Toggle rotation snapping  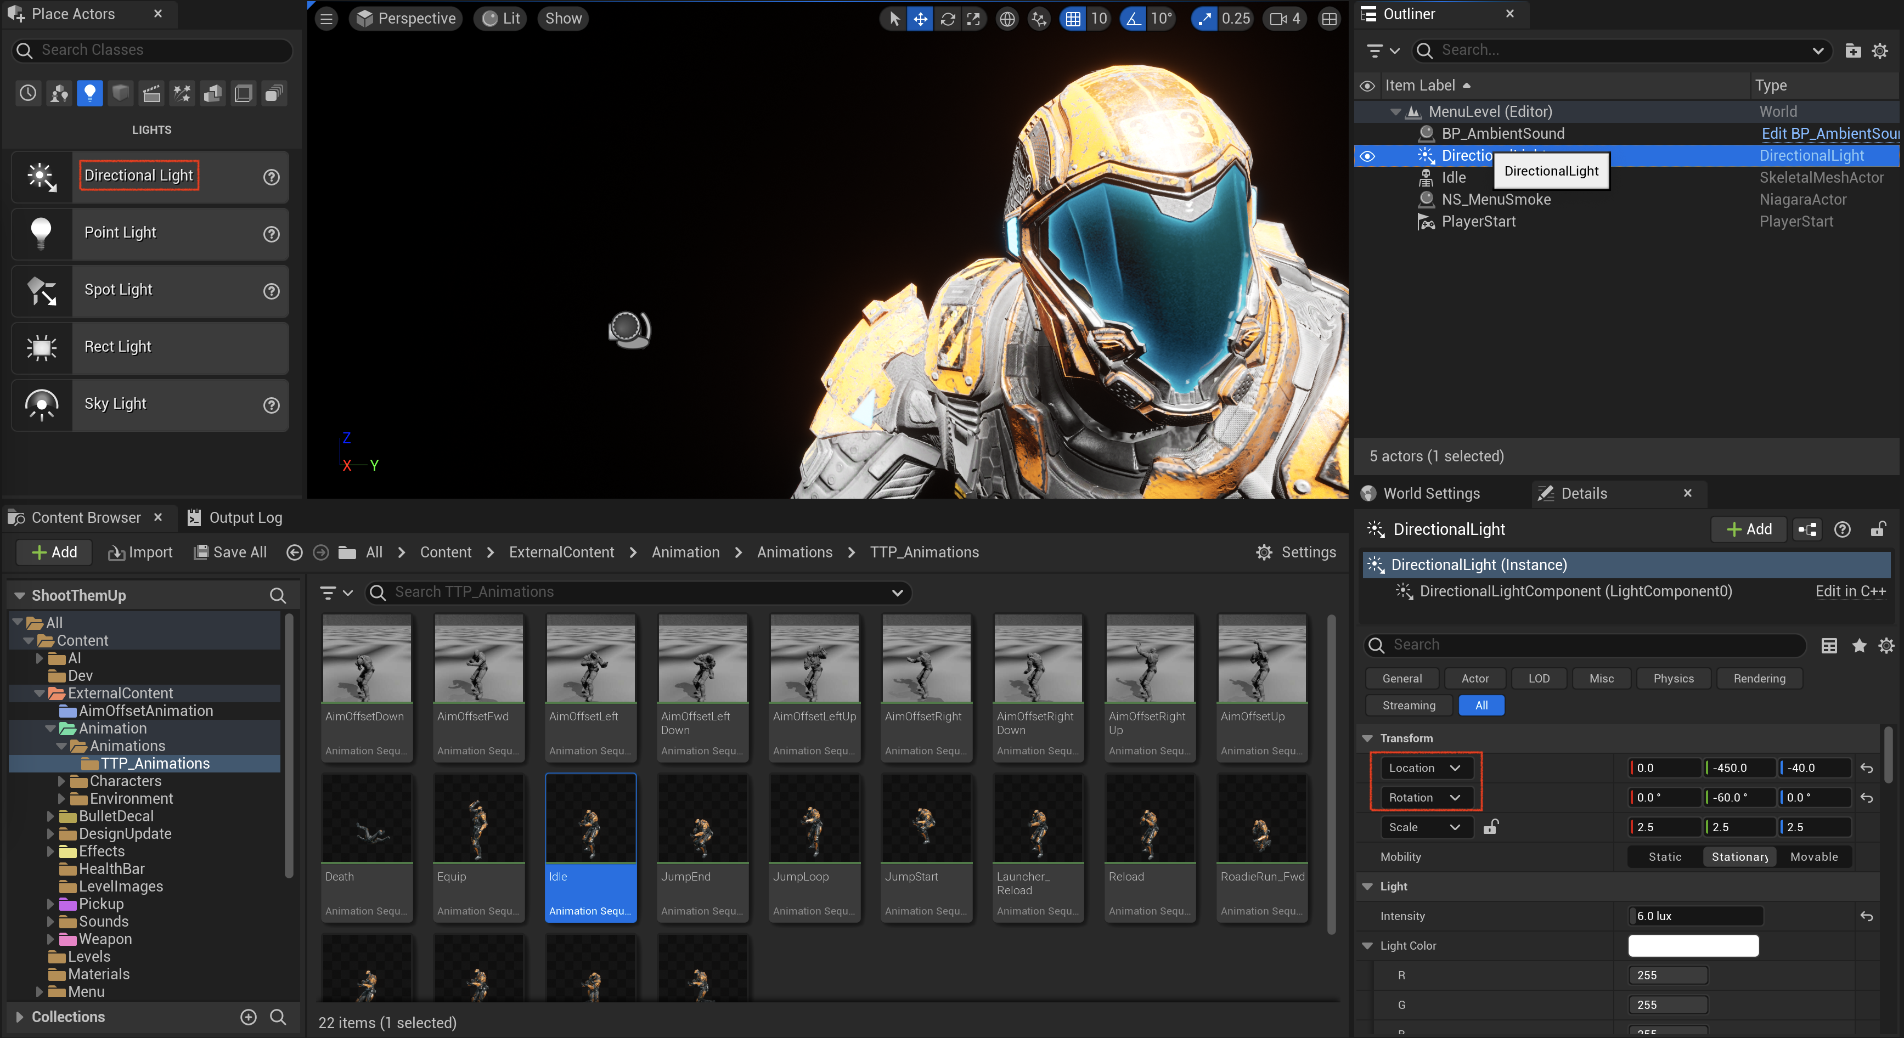pyautogui.click(x=1133, y=19)
